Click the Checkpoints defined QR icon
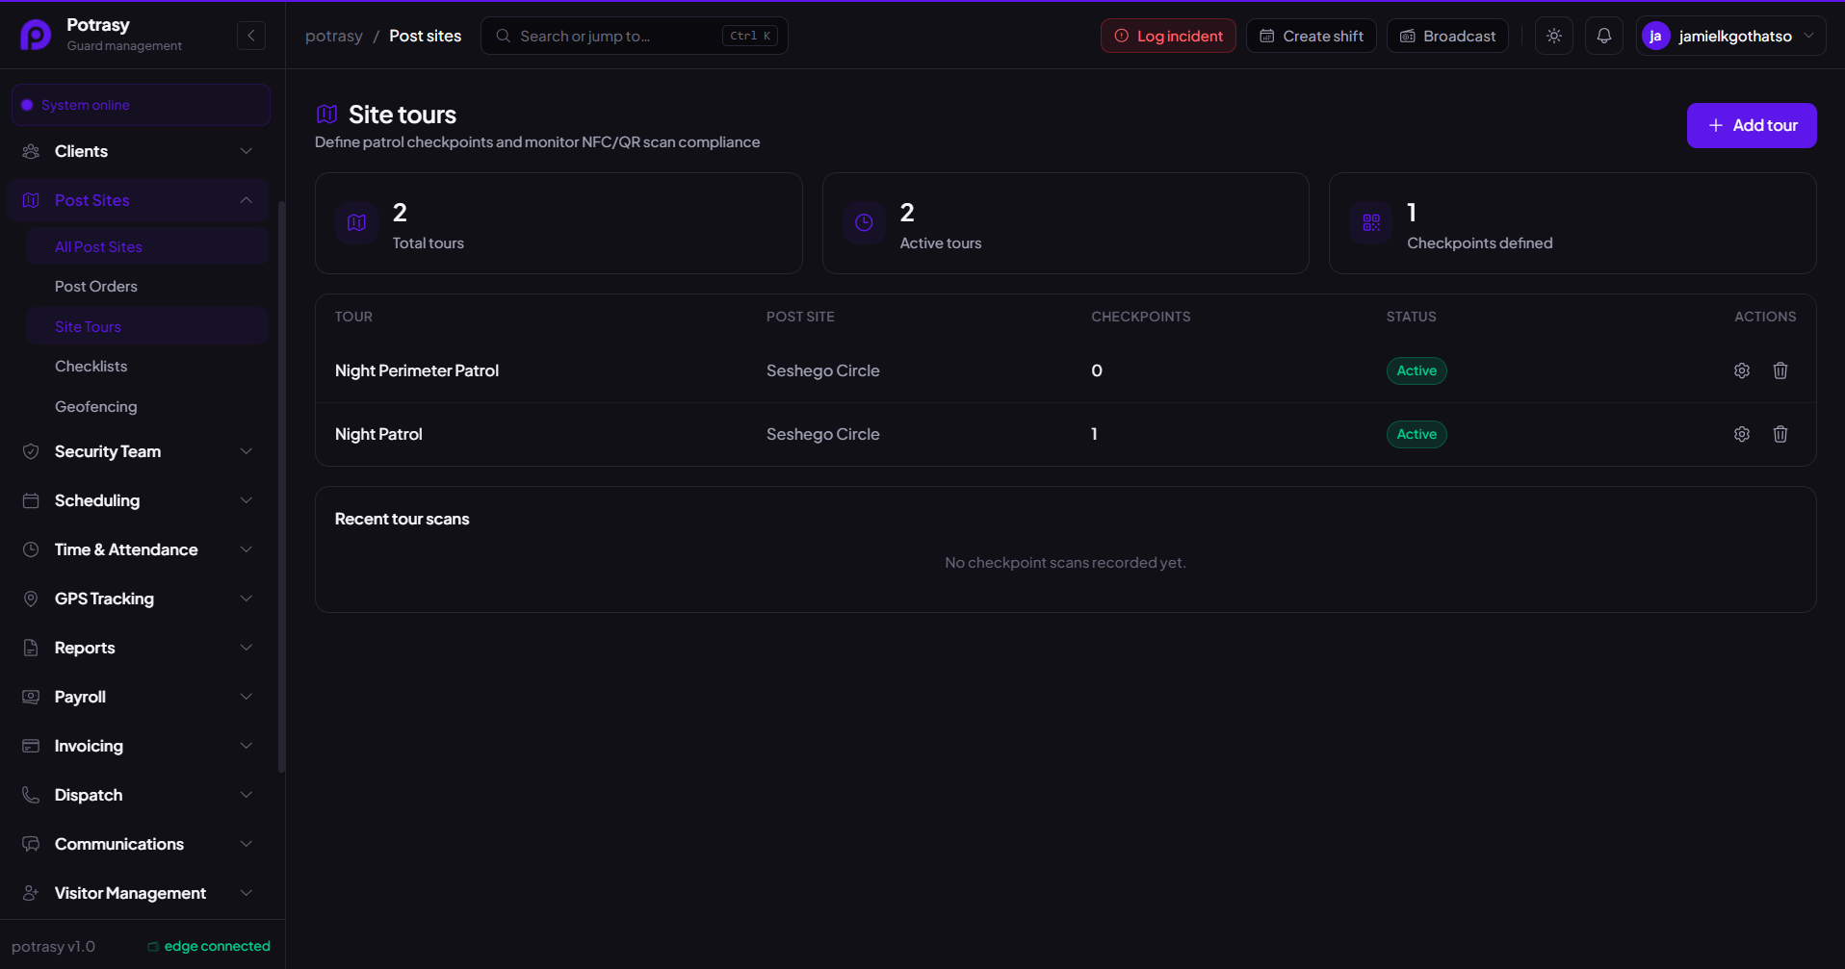This screenshot has width=1845, height=969. click(1371, 223)
